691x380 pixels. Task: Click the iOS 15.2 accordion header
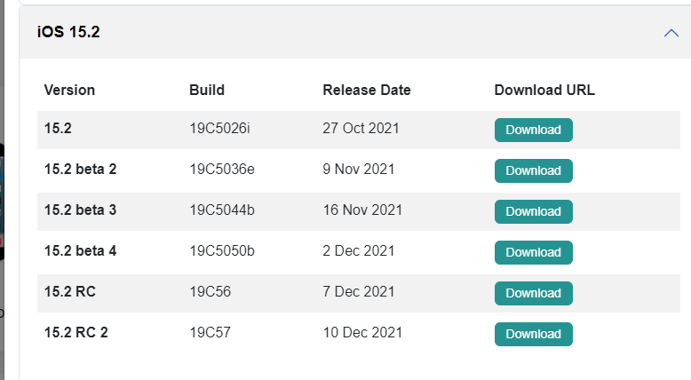[x=354, y=32]
